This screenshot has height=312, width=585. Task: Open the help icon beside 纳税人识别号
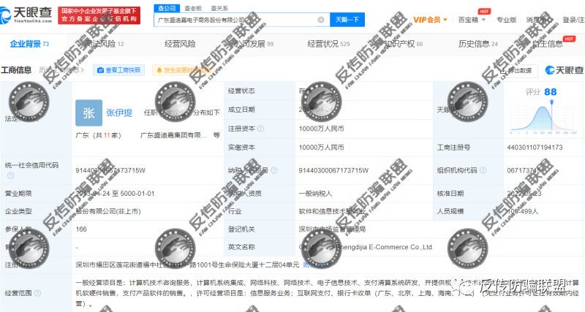[x=274, y=170]
